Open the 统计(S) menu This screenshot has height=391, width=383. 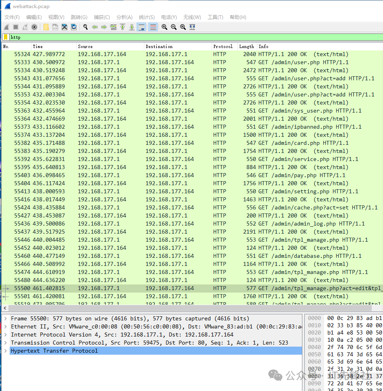pos(146,17)
